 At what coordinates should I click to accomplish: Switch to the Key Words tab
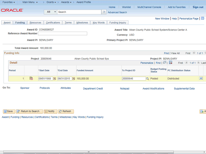(99, 23)
